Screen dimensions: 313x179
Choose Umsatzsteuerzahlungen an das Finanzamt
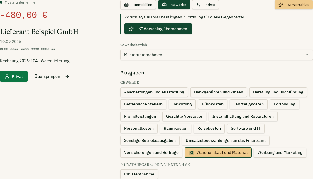pos(226,141)
